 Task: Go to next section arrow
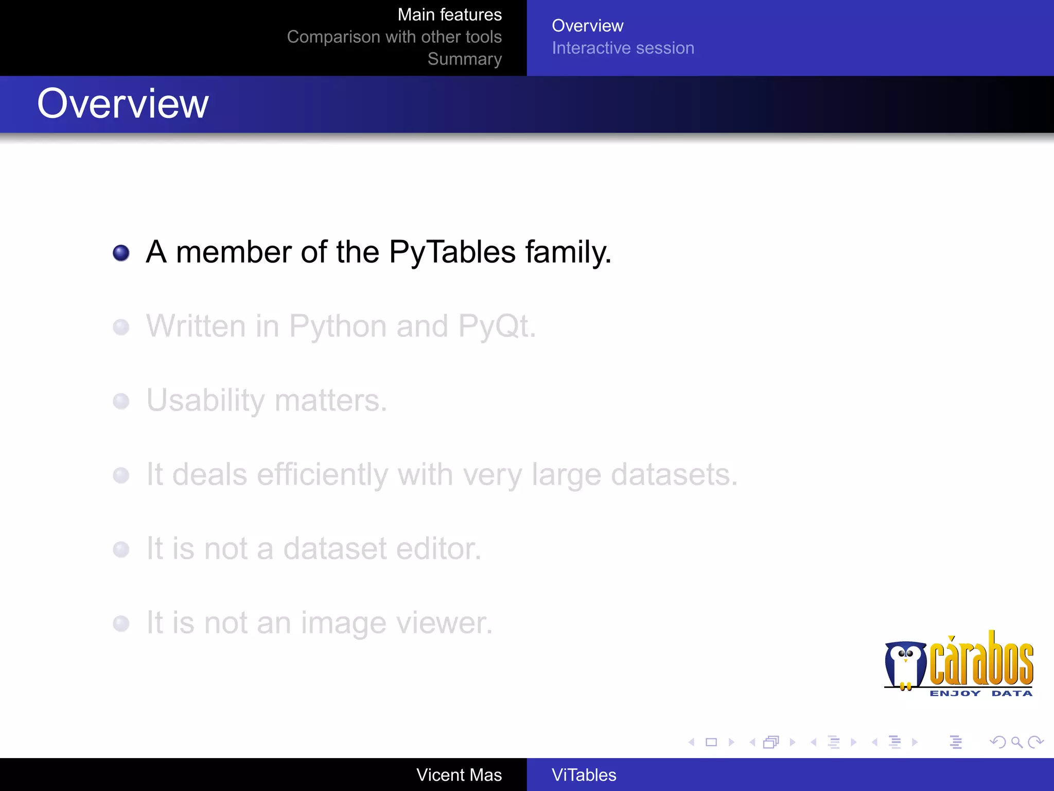[915, 742]
